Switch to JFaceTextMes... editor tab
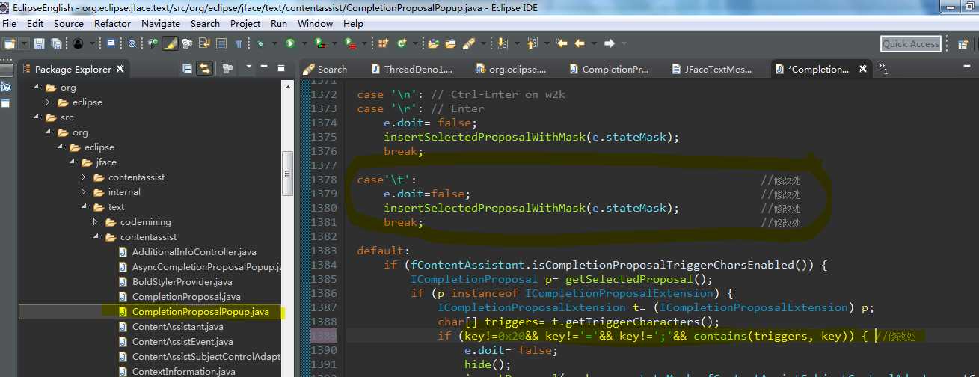 click(x=712, y=69)
